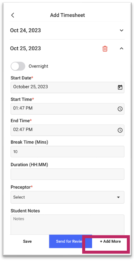Delete the Oct 25, 2023 entry with trash icon
This screenshot has width=134, height=262.
[x=105, y=49]
